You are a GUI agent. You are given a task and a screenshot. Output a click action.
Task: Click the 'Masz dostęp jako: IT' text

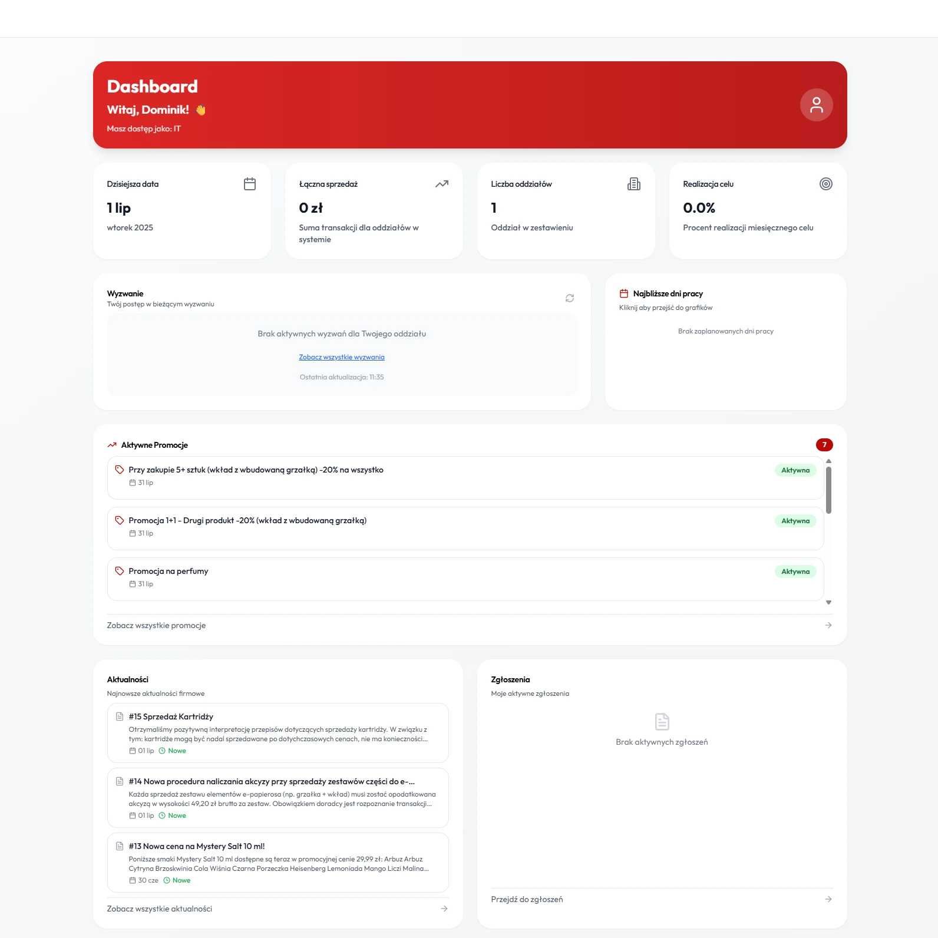pos(144,128)
